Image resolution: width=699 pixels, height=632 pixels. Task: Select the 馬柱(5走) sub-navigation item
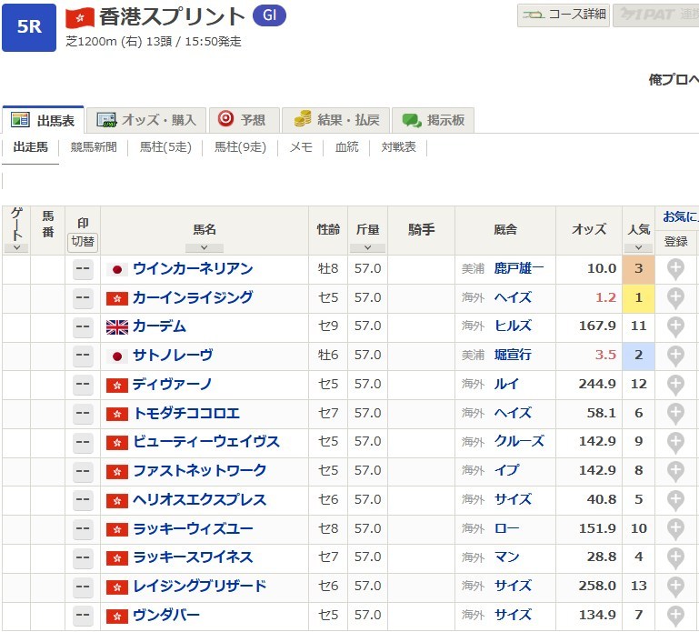pyautogui.click(x=165, y=147)
